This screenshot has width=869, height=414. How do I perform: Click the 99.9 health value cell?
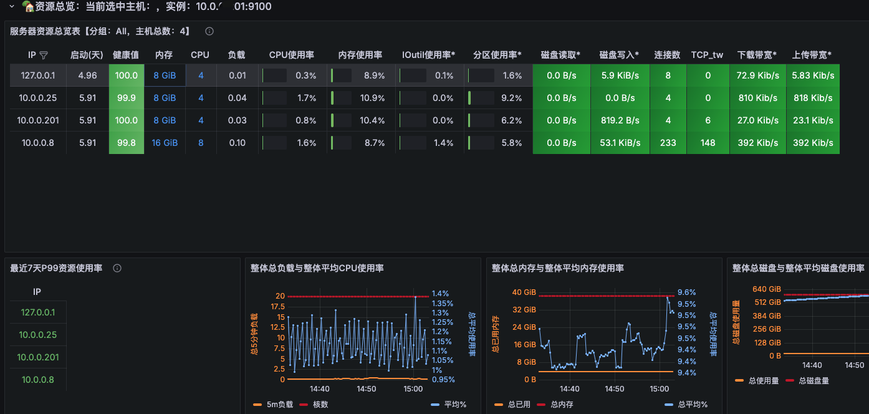tap(127, 98)
